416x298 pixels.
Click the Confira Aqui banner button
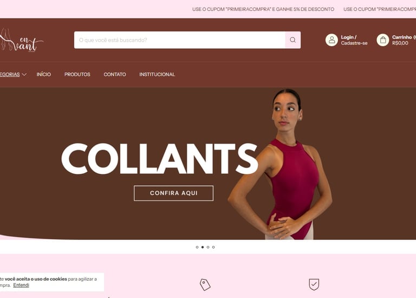pos(173,193)
